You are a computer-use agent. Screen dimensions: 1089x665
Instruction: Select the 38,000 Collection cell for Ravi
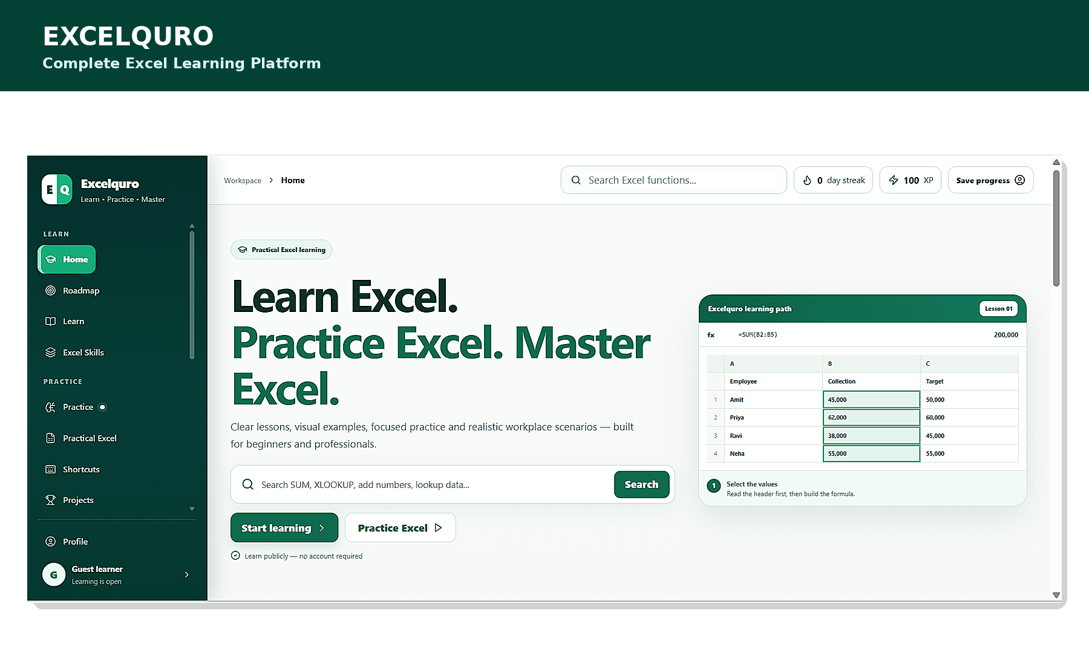[x=872, y=436]
